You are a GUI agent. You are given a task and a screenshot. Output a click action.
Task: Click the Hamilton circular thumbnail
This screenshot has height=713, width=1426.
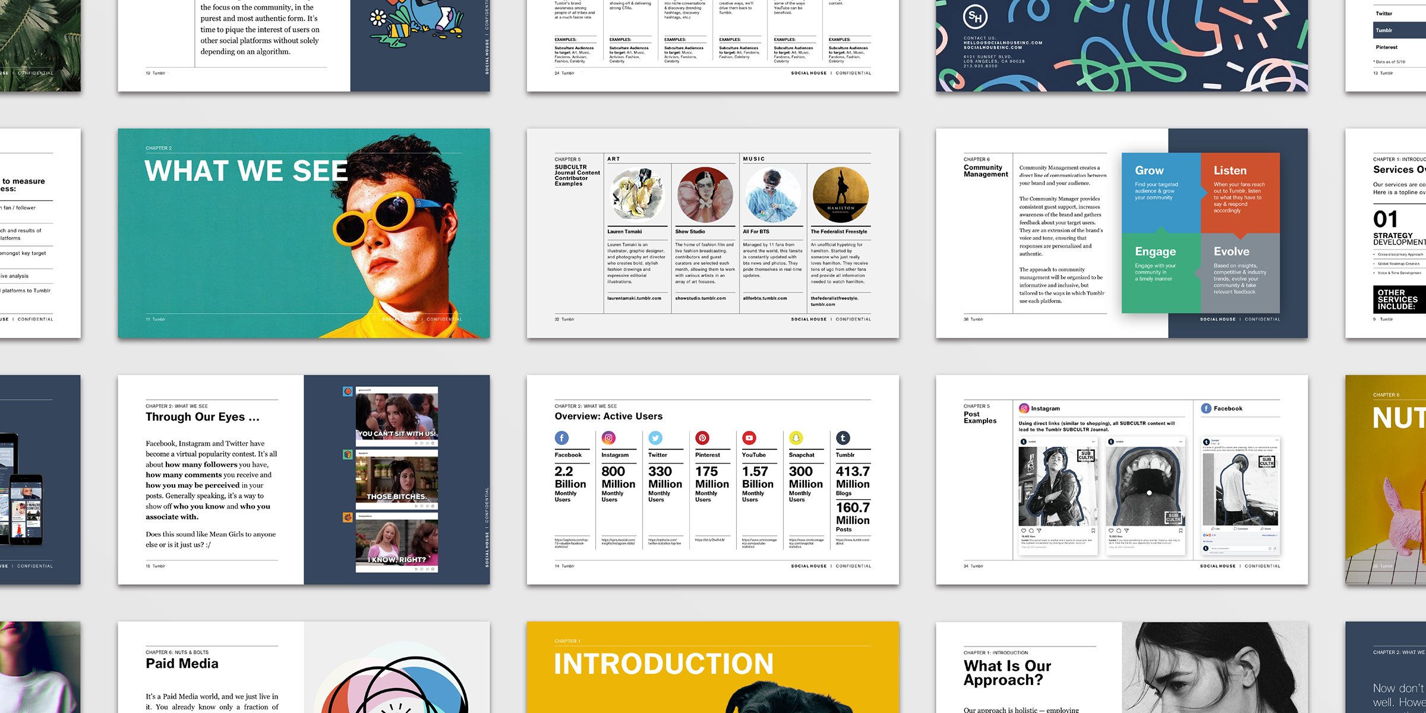840,195
